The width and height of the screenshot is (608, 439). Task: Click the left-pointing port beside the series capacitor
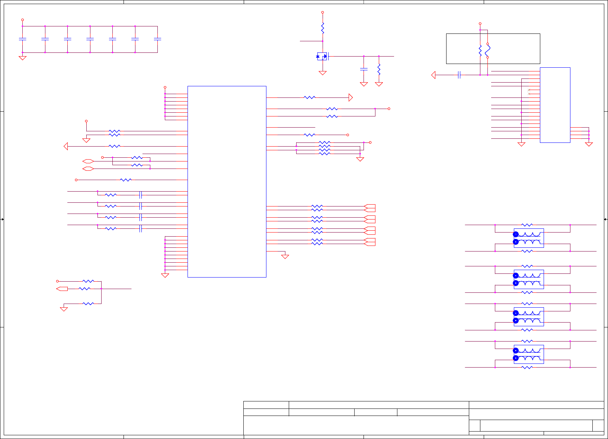433,75
